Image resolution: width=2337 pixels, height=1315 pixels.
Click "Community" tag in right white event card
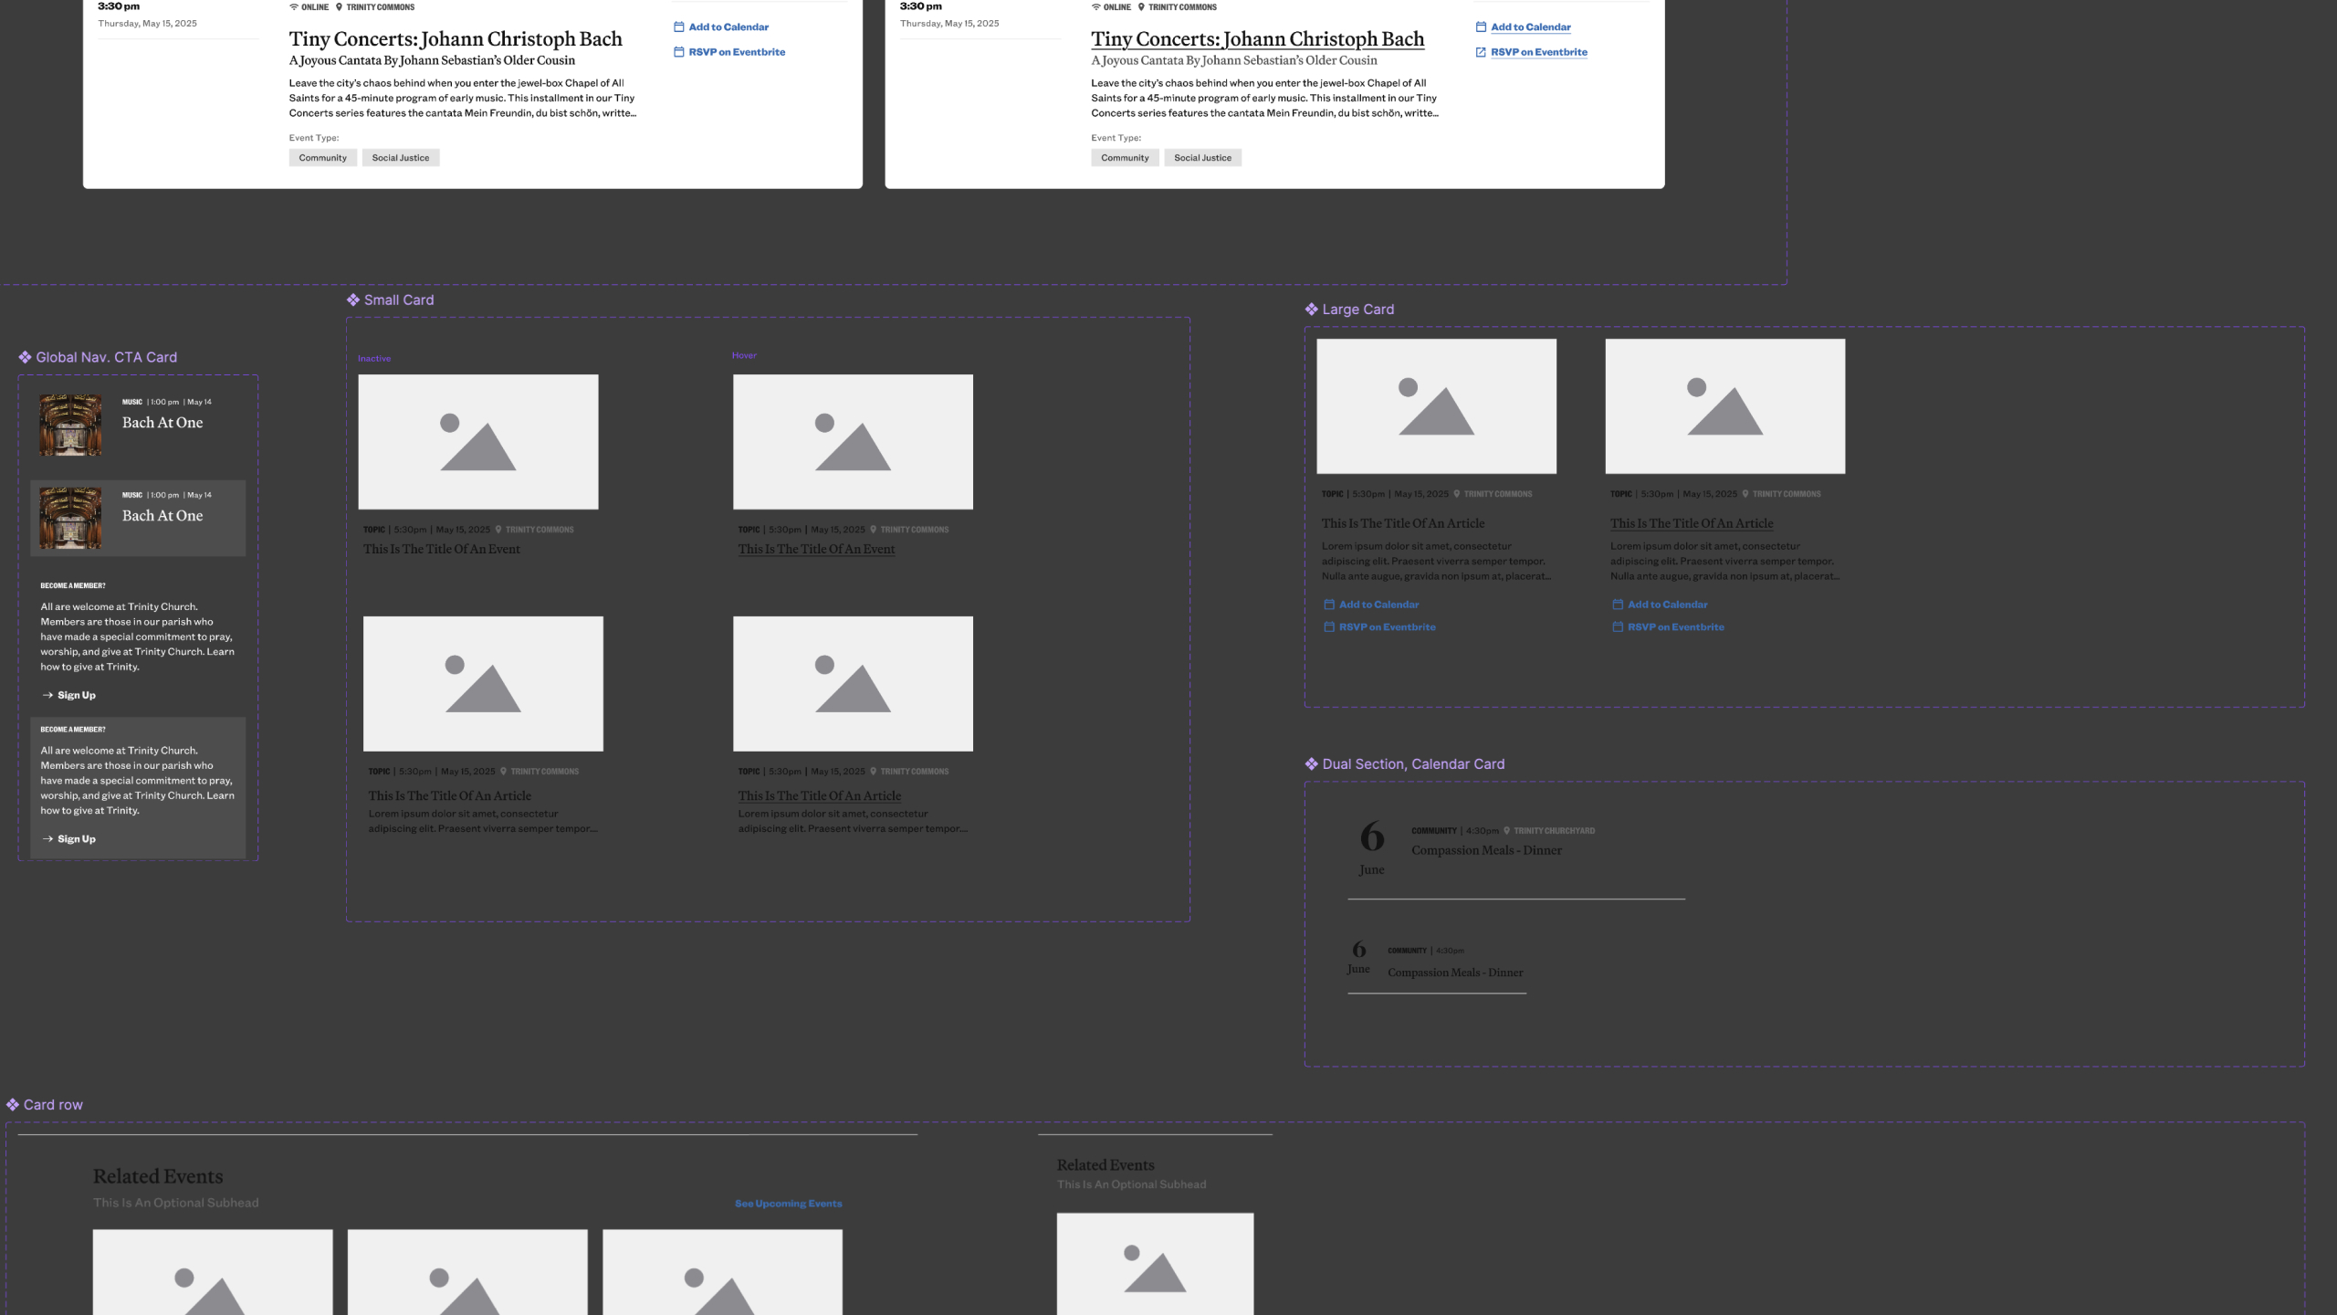pyautogui.click(x=1125, y=158)
